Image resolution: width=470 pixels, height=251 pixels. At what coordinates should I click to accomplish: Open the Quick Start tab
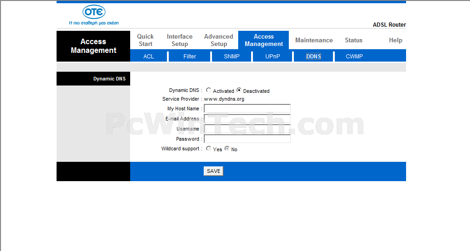pyautogui.click(x=145, y=40)
